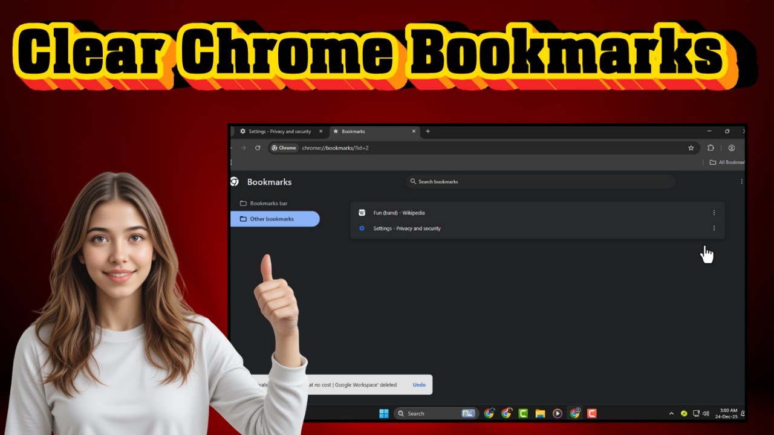Click the Chrome site info chip
Image resolution: width=774 pixels, height=435 pixels.
click(x=284, y=148)
